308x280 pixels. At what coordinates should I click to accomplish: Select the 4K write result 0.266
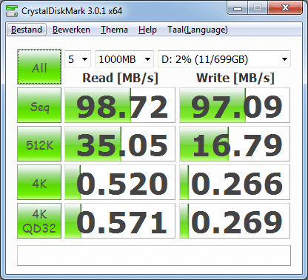pos(235,182)
